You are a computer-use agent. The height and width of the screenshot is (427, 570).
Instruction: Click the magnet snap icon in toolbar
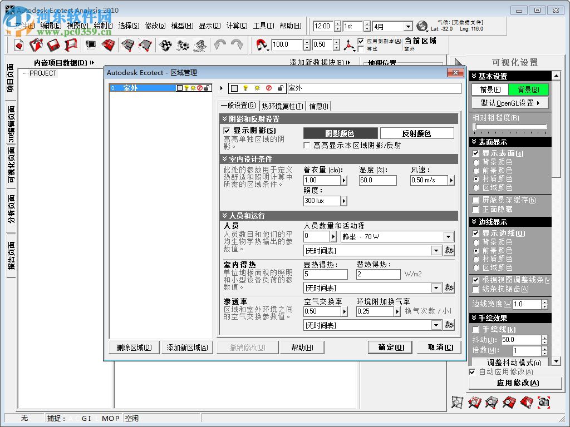(262, 45)
